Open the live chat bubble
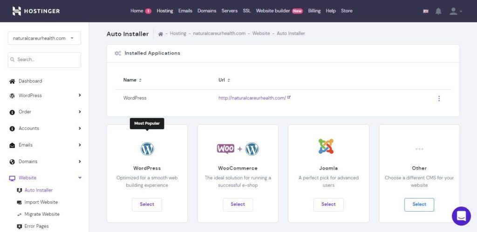Image resolution: width=477 pixels, height=232 pixels. coord(461,216)
